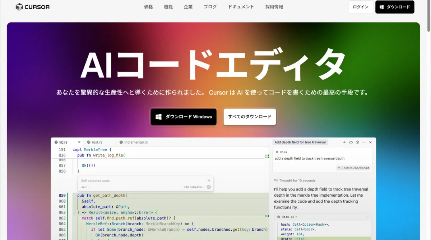431x240 pixels.
Task: Click the 'pub fn write_log_file(' code line
Action: coord(101,155)
